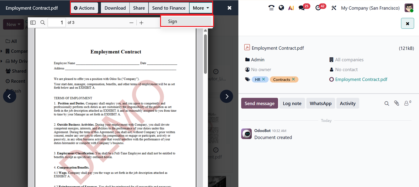Click the Employment Contract.pdf file name
Image resolution: width=419 pixels, height=187 pixels.
(278, 48)
